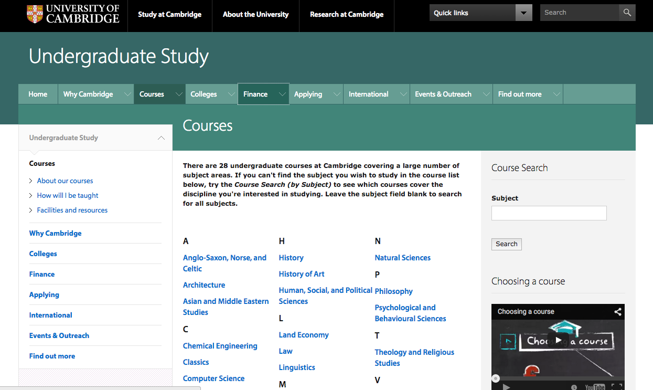Open the Home tab in navigation

[38, 94]
